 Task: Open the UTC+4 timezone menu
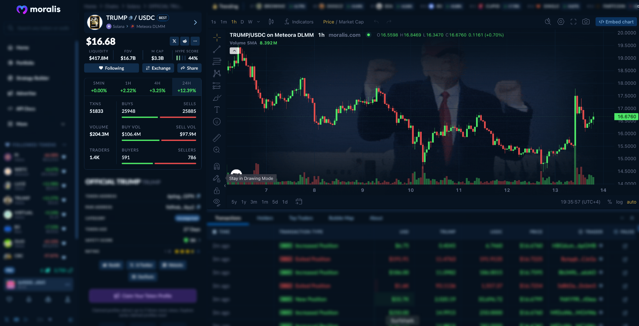tap(580, 202)
